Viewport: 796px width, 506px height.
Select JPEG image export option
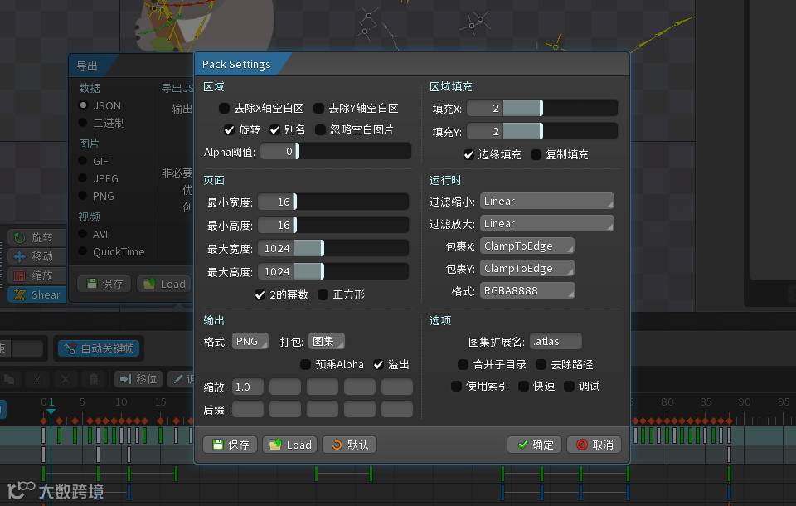coord(83,178)
